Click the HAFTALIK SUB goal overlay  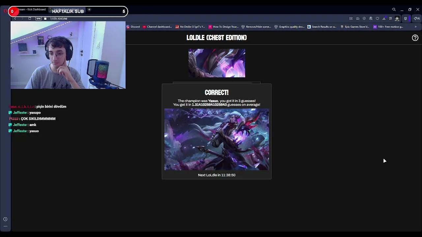click(x=68, y=11)
